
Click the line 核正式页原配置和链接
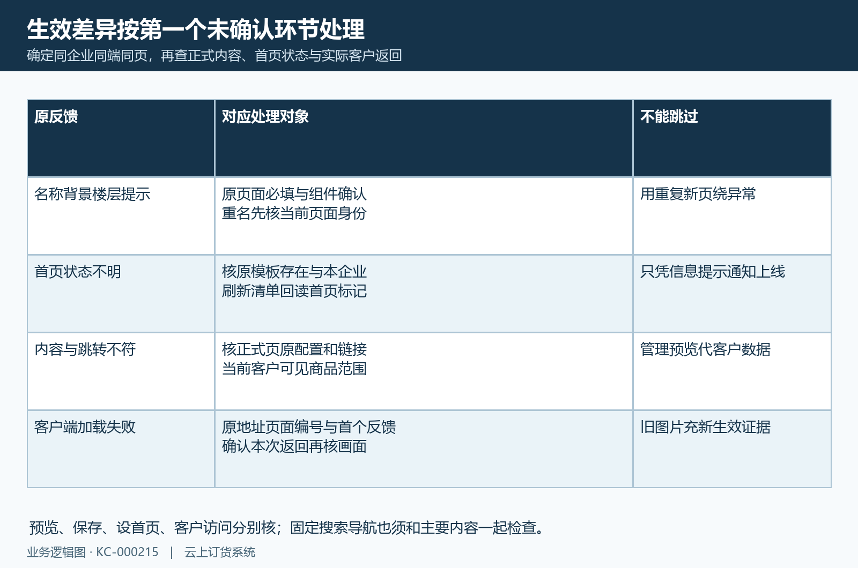[294, 349]
